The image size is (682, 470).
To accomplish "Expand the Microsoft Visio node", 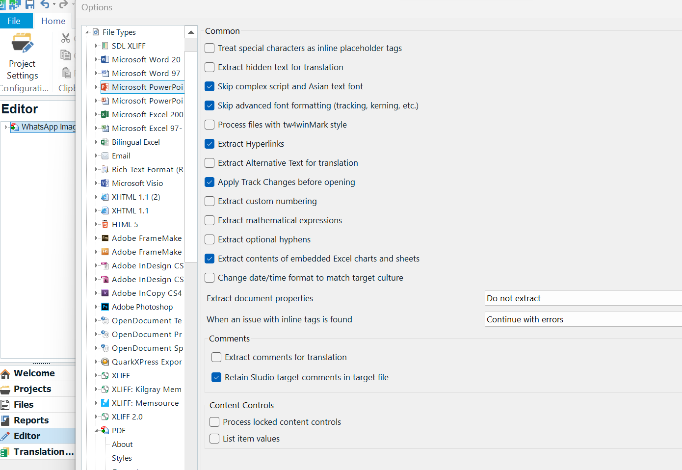I will pos(96,183).
